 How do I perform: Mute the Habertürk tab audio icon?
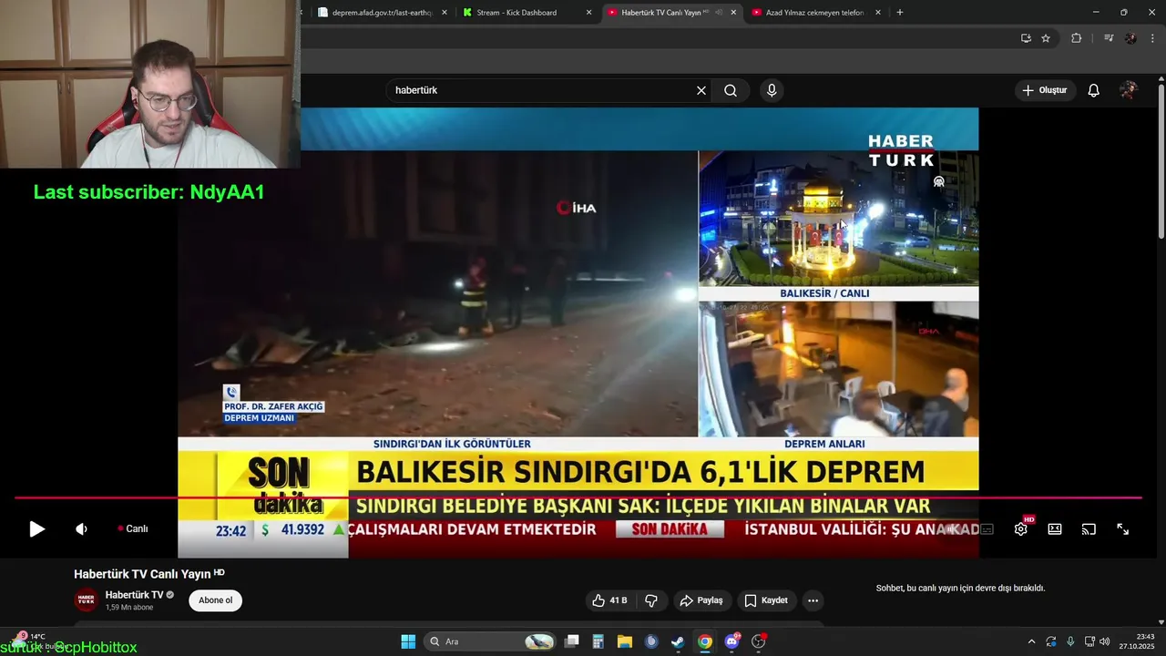(x=719, y=13)
